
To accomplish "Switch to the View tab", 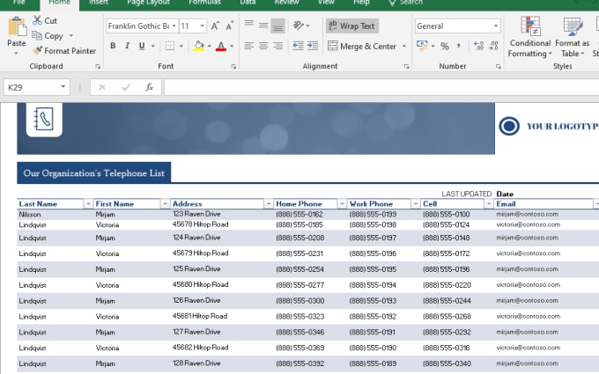I will click(x=326, y=3).
